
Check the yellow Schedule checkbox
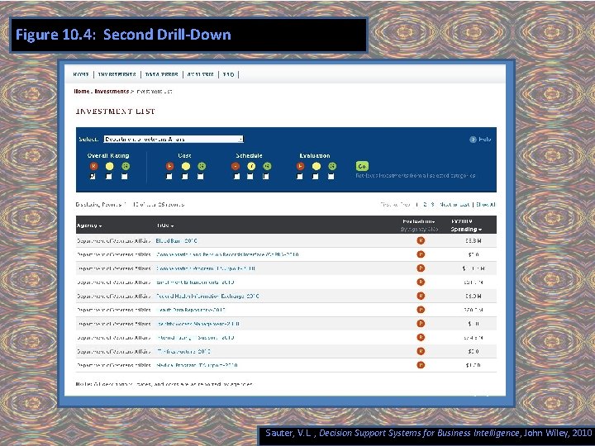[250, 177]
